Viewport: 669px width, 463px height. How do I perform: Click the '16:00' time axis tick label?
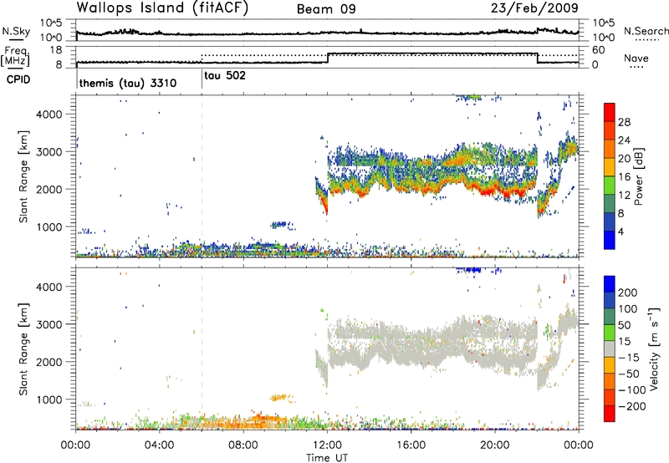[411, 445]
